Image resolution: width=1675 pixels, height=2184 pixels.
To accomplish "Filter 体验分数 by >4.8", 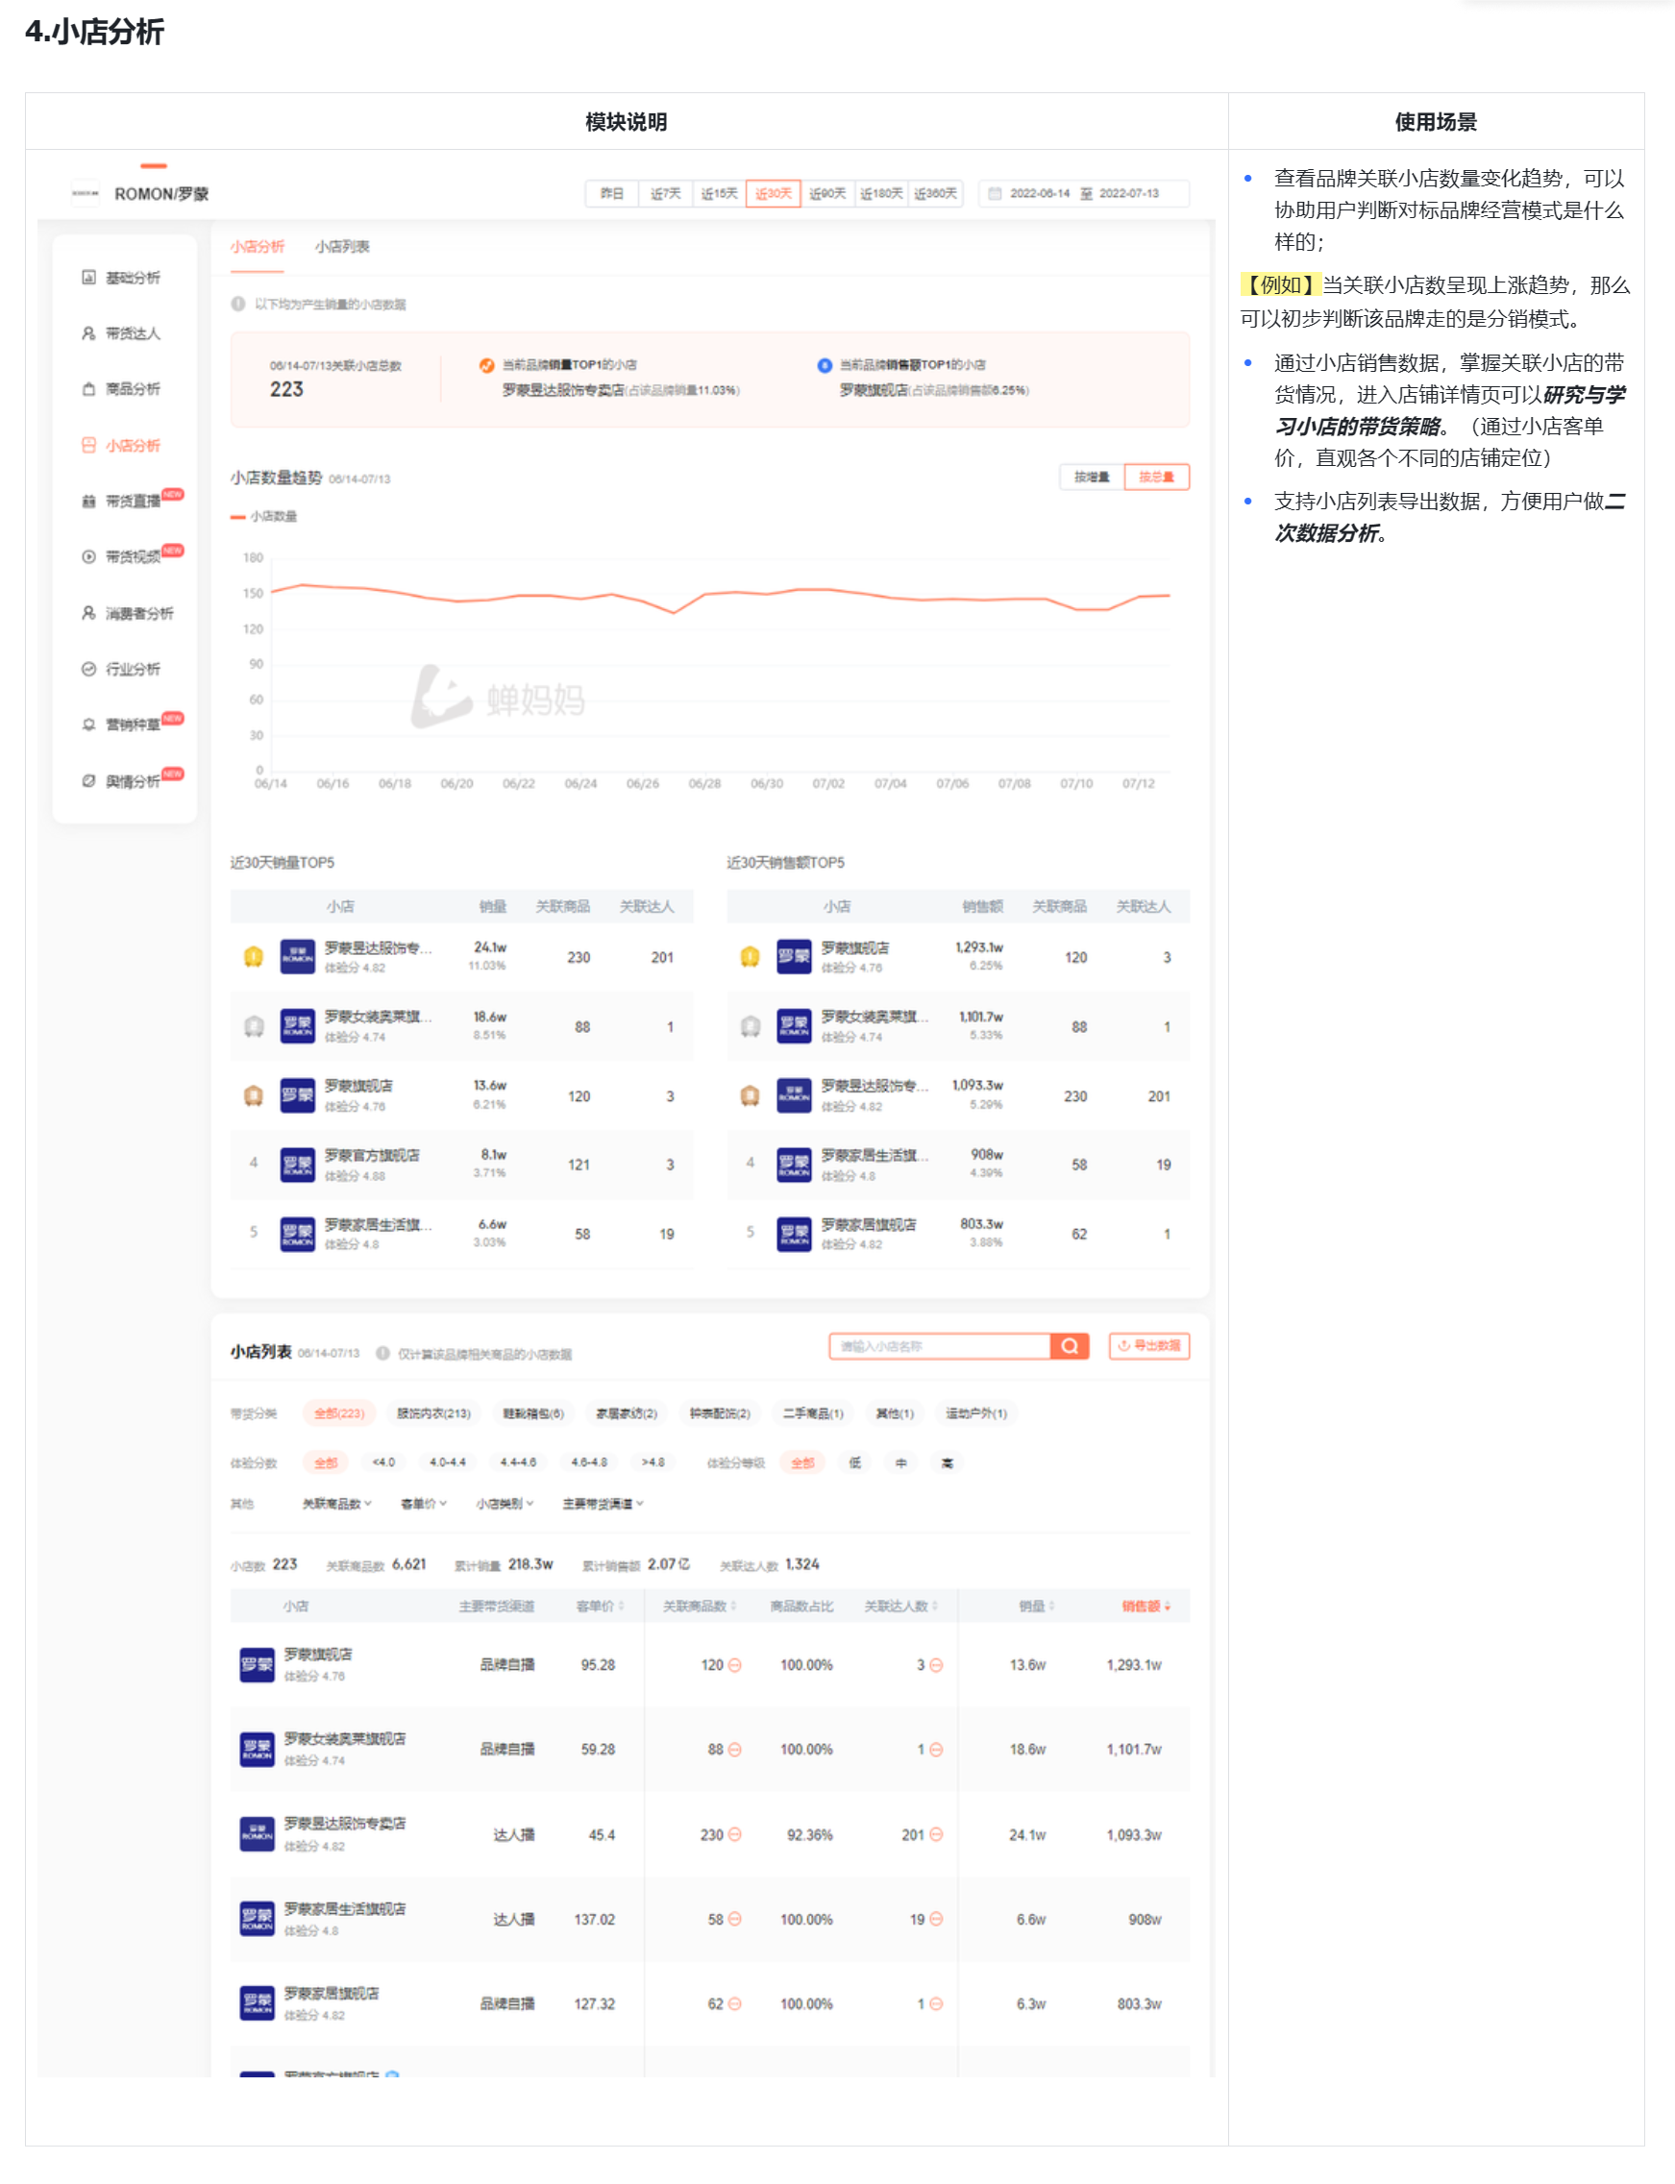I will tap(653, 1462).
